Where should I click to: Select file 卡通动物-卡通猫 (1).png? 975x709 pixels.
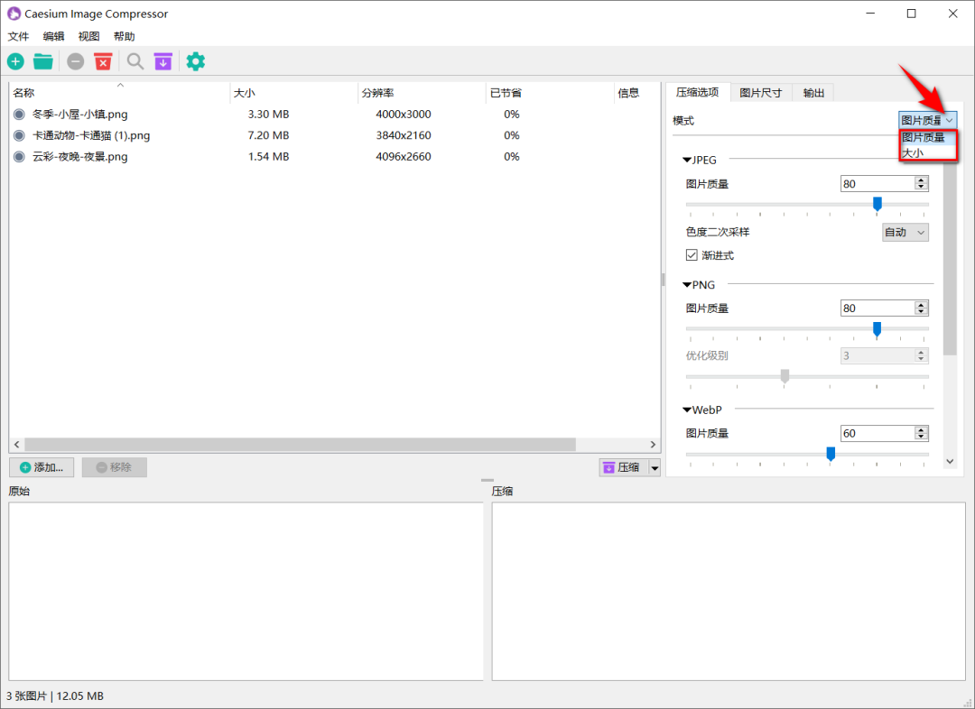(91, 135)
